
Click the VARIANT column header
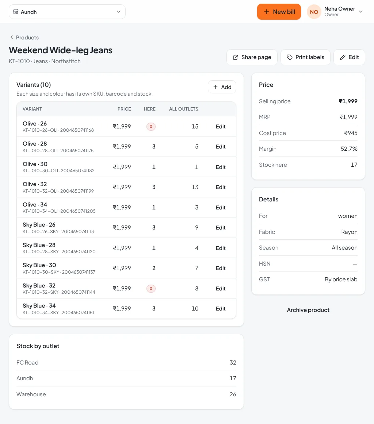click(x=32, y=109)
